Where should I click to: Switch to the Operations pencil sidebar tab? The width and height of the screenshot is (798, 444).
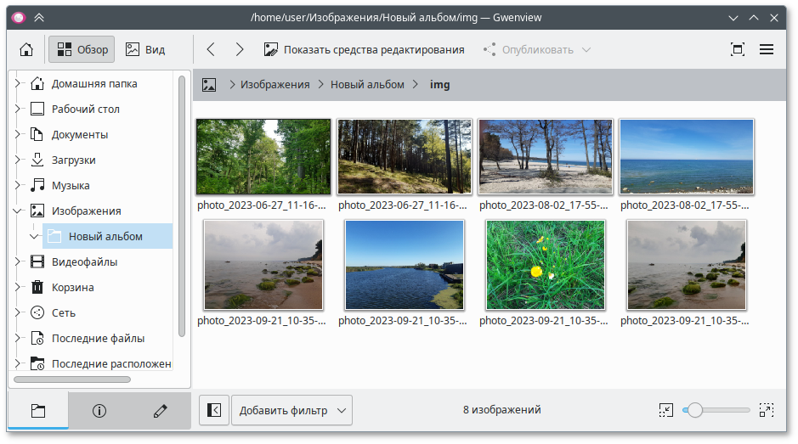tap(161, 410)
